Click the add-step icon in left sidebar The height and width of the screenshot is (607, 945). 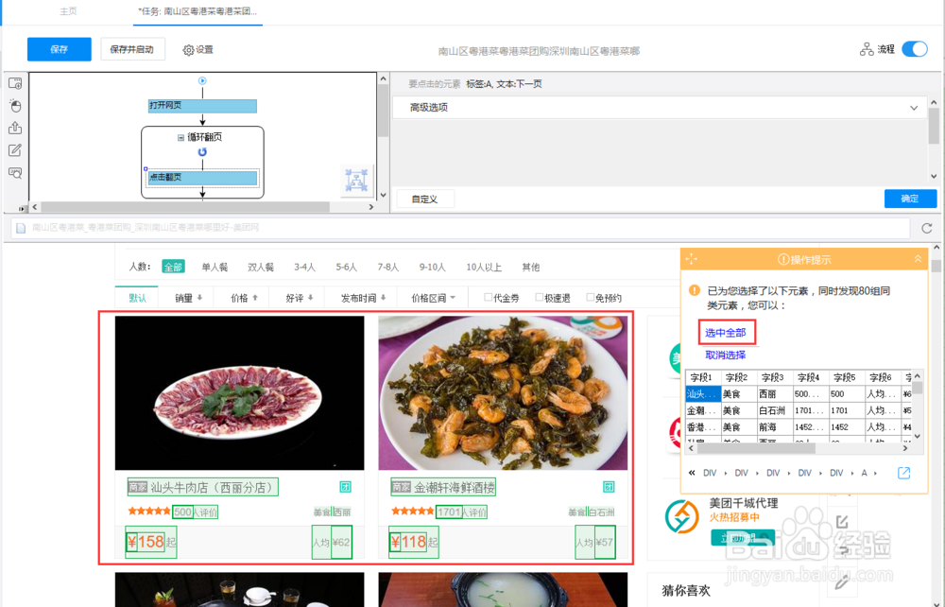[15, 83]
